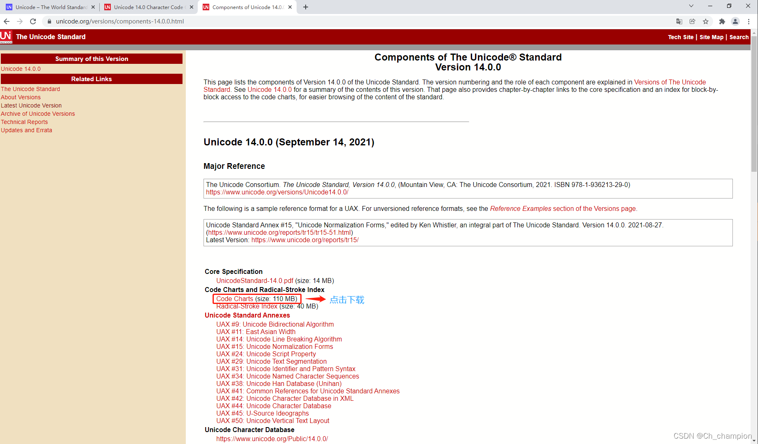Close the 'Components of Unicode 14.0' tab

tap(290, 7)
